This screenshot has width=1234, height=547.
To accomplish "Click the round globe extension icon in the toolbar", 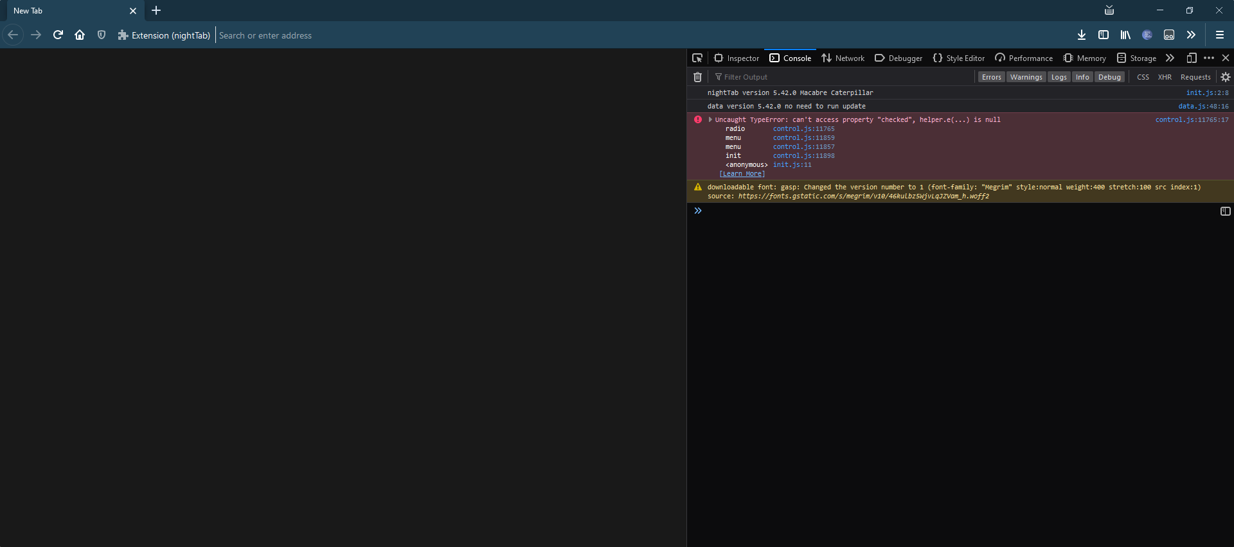I will [1147, 35].
